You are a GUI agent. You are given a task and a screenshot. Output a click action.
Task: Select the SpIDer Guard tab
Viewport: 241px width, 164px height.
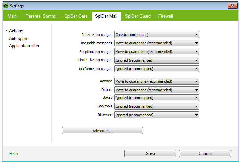[138, 16]
